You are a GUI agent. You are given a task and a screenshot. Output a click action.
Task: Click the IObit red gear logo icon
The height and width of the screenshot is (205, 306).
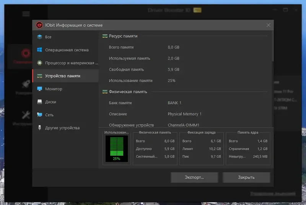(x=39, y=25)
